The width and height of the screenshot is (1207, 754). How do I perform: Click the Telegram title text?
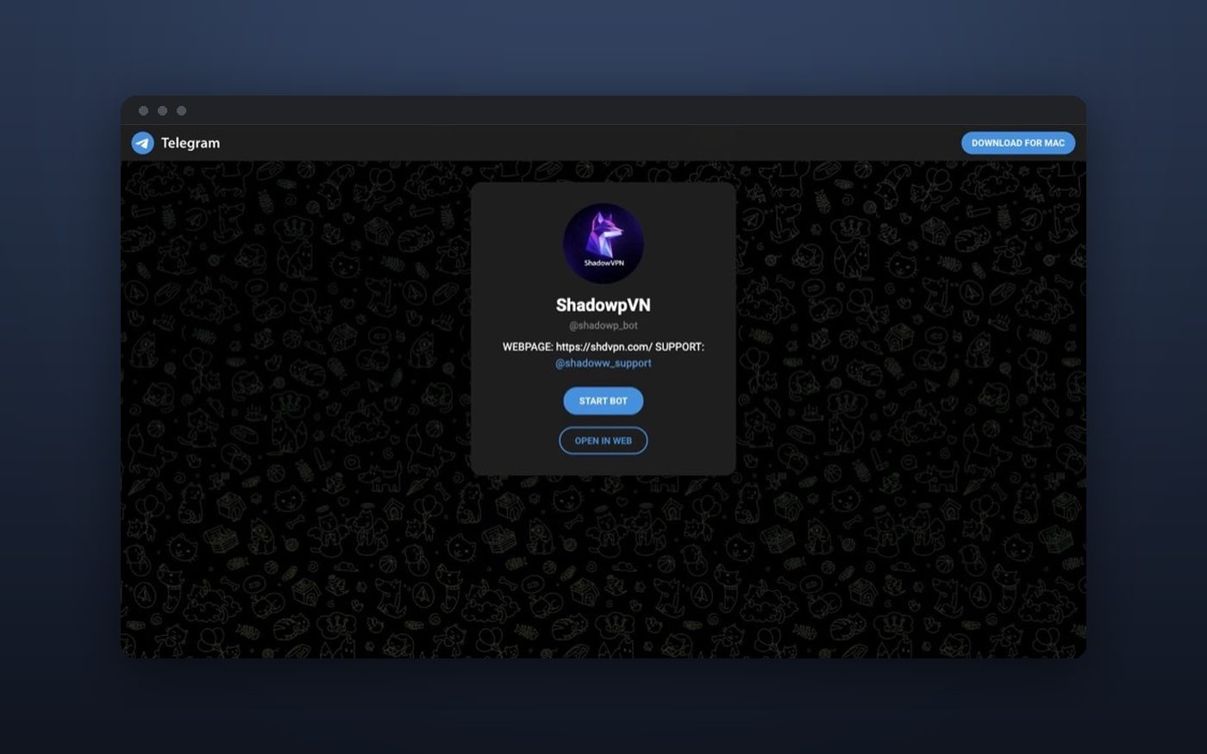(x=191, y=143)
